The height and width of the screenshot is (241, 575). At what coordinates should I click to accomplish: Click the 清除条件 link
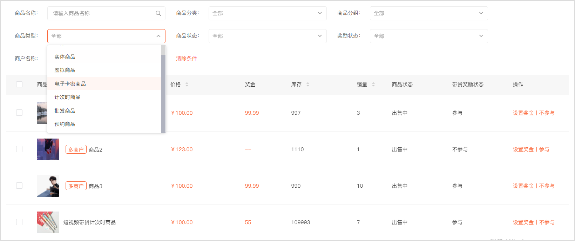tap(187, 59)
